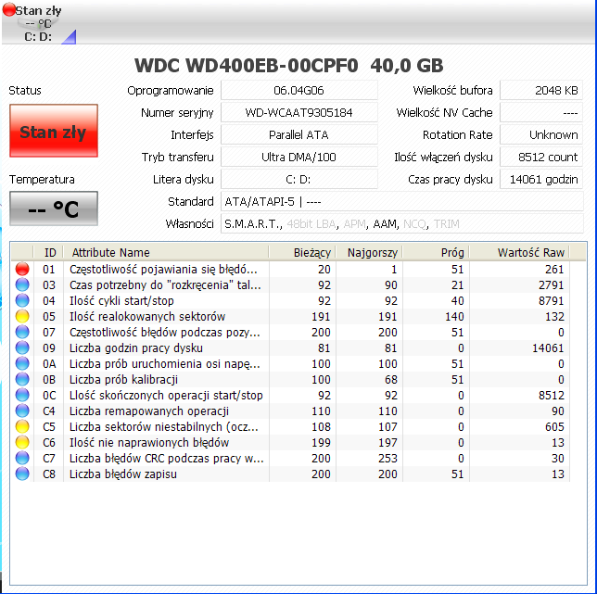597x594 pixels.
Task: Click the Attribute Name column header
Action: (x=166, y=252)
